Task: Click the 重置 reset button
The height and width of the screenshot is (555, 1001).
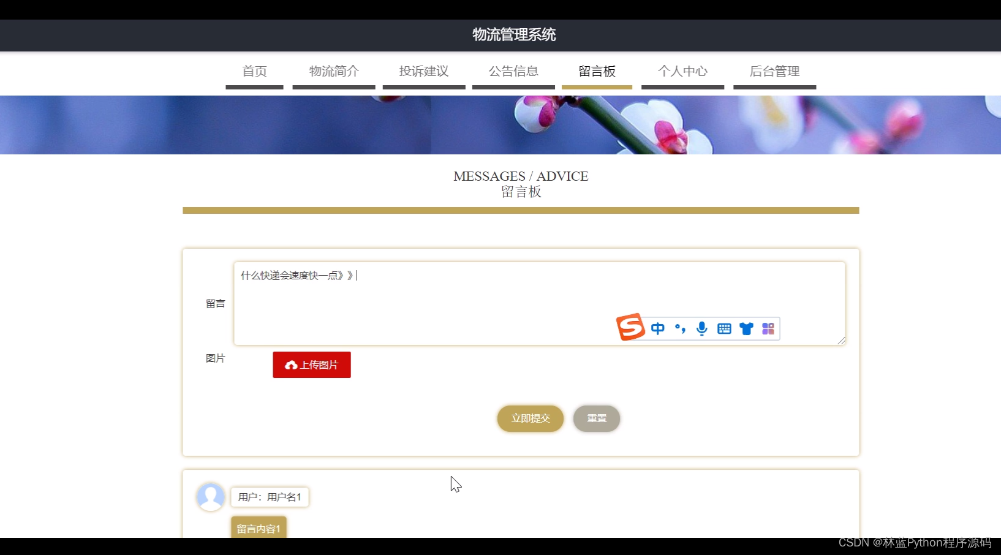Action: pyautogui.click(x=596, y=418)
